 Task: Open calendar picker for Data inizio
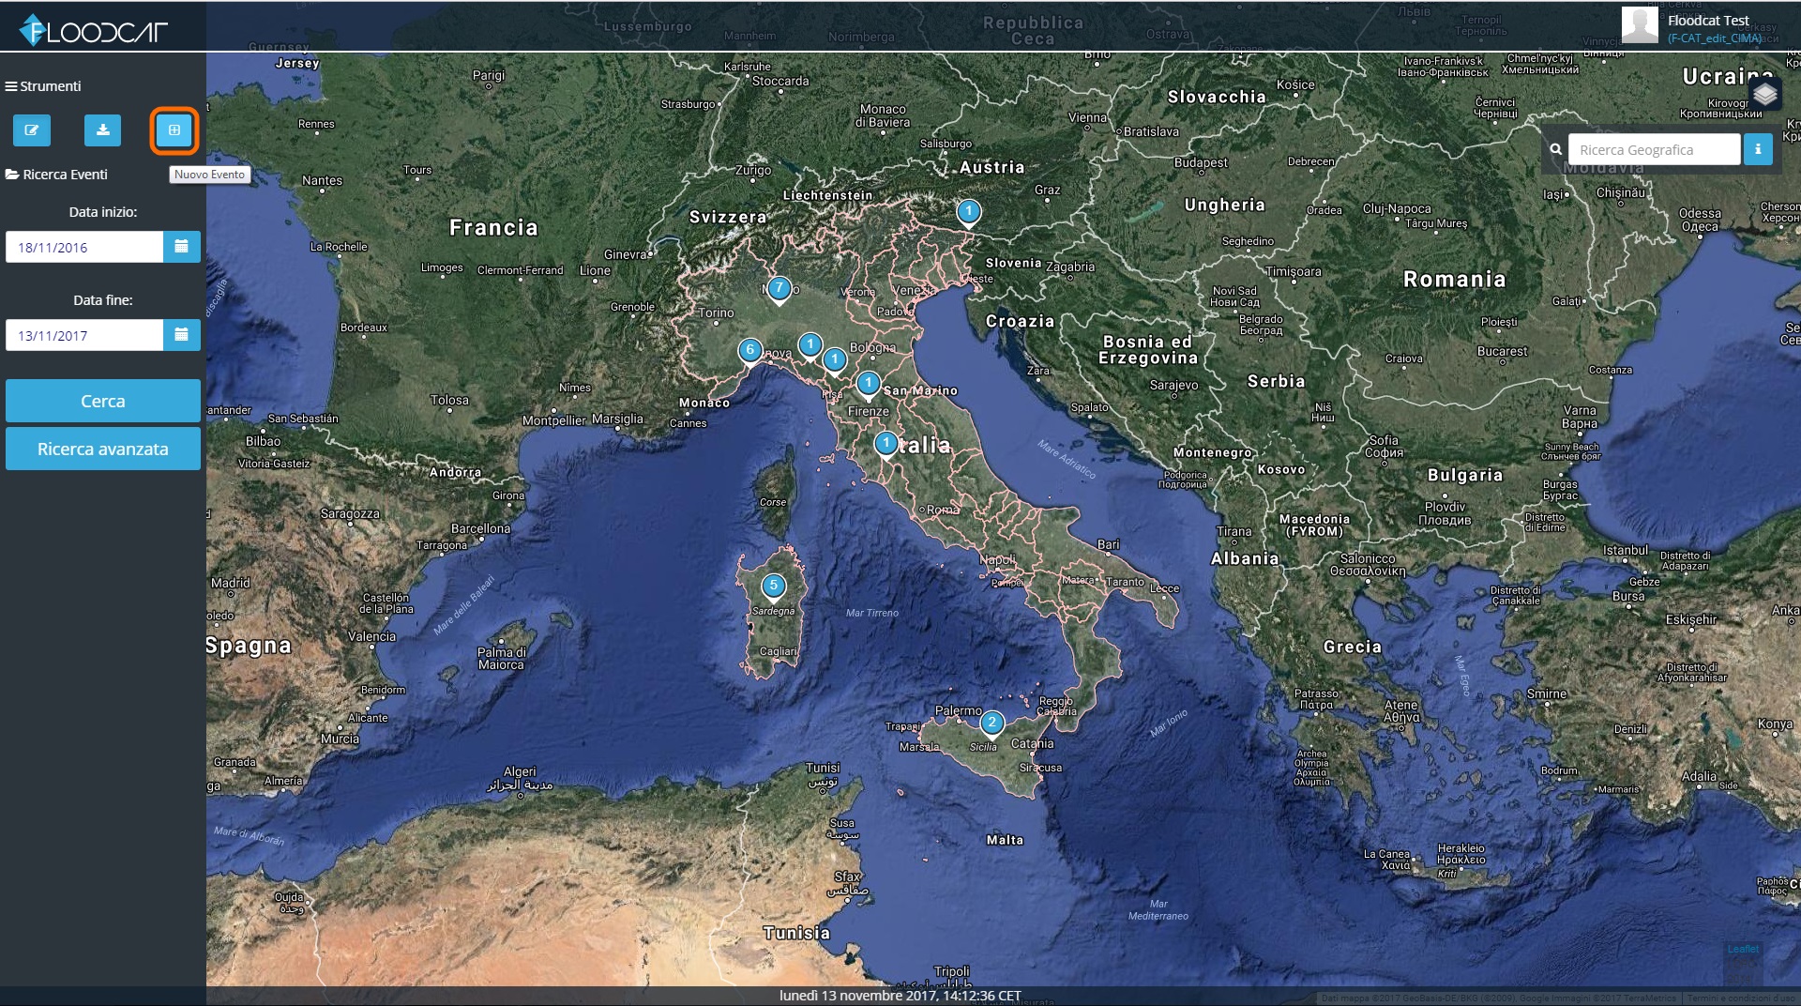pos(182,247)
